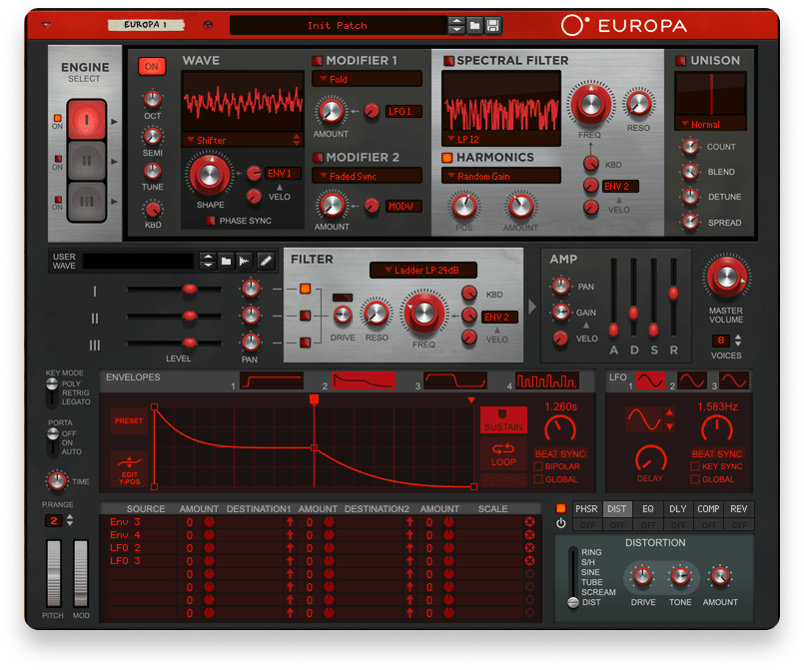
Task: Click the Wave SHAPE knob
Action: click(x=209, y=176)
